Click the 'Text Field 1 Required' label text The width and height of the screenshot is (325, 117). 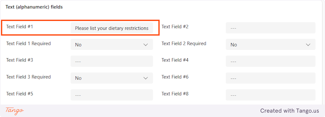click(x=28, y=44)
